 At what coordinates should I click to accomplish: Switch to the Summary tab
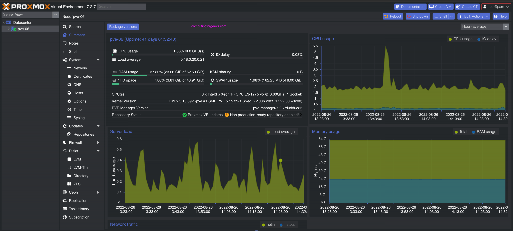click(x=77, y=35)
